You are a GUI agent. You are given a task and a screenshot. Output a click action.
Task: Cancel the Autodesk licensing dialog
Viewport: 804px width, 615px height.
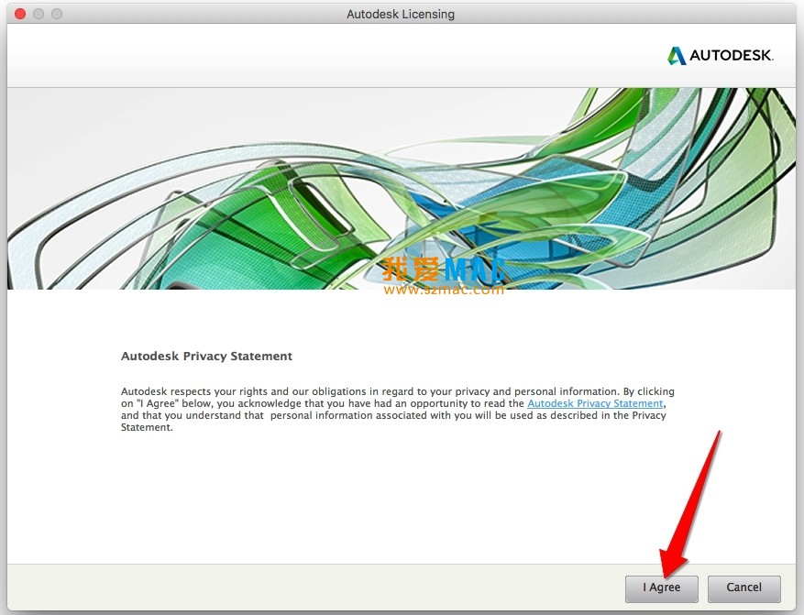tap(744, 588)
